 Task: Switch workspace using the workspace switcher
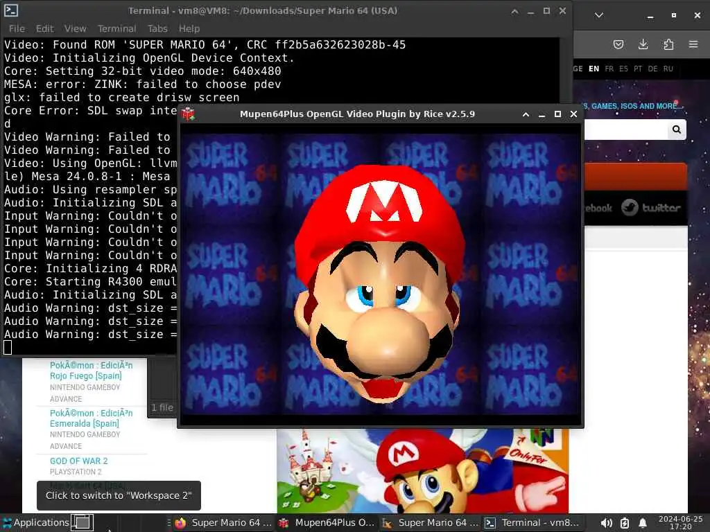click(x=83, y=522)
